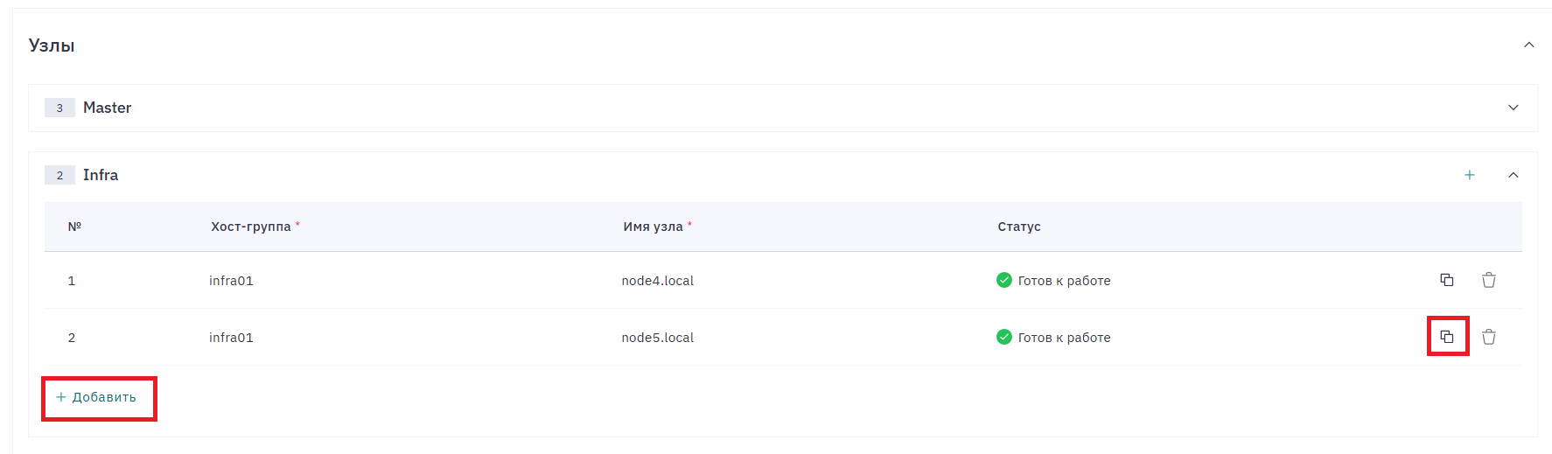Click the Добавить button

pos(96,397)
